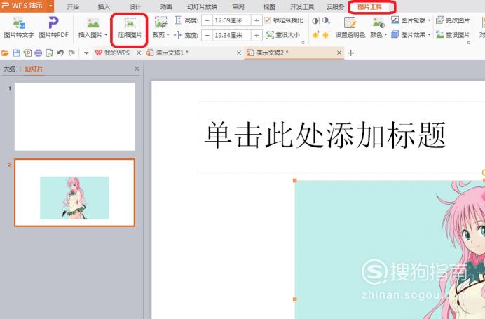Click the open folder icon in quick toolbar

click(x=6, y=53)
